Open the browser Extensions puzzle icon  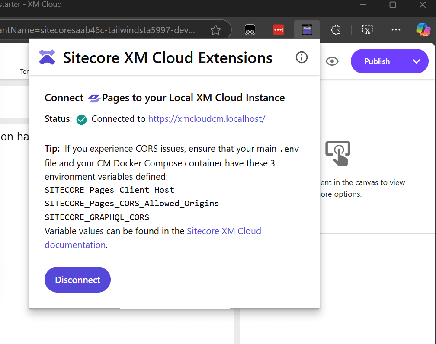tap(336, 30)
